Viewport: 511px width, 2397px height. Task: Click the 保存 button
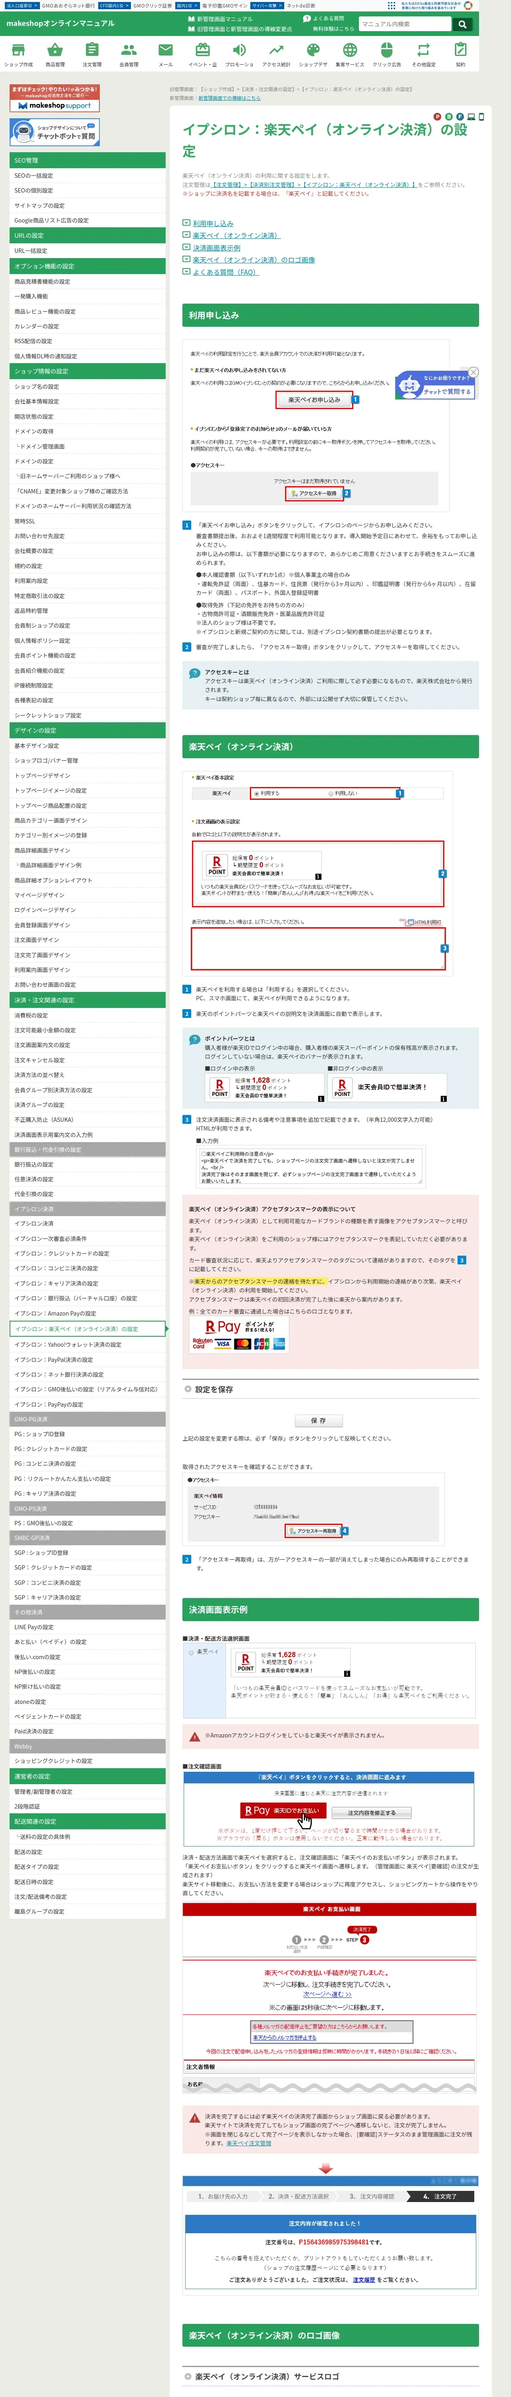pos(318,1421)
